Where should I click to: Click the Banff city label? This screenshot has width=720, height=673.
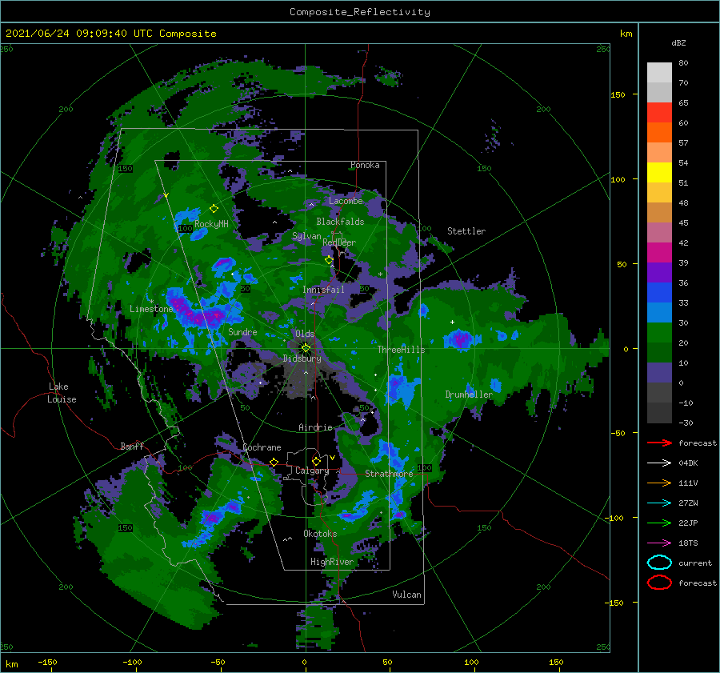coord(132,446)
